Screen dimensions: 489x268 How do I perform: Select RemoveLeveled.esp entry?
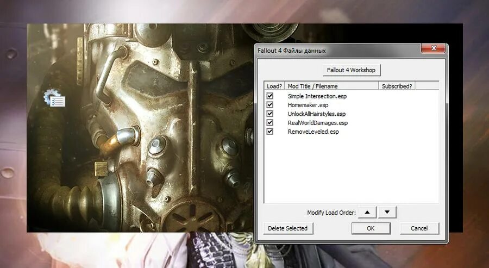click(x=313, y=132)
